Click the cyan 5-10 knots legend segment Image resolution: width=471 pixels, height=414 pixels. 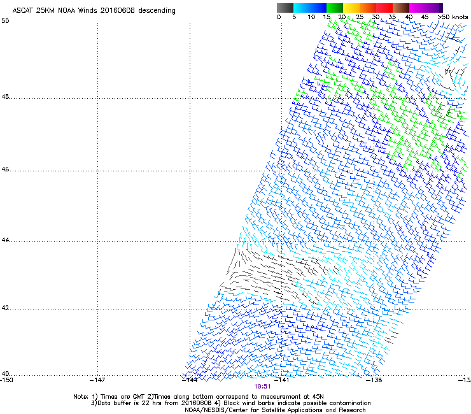click(x=301, y=8)
